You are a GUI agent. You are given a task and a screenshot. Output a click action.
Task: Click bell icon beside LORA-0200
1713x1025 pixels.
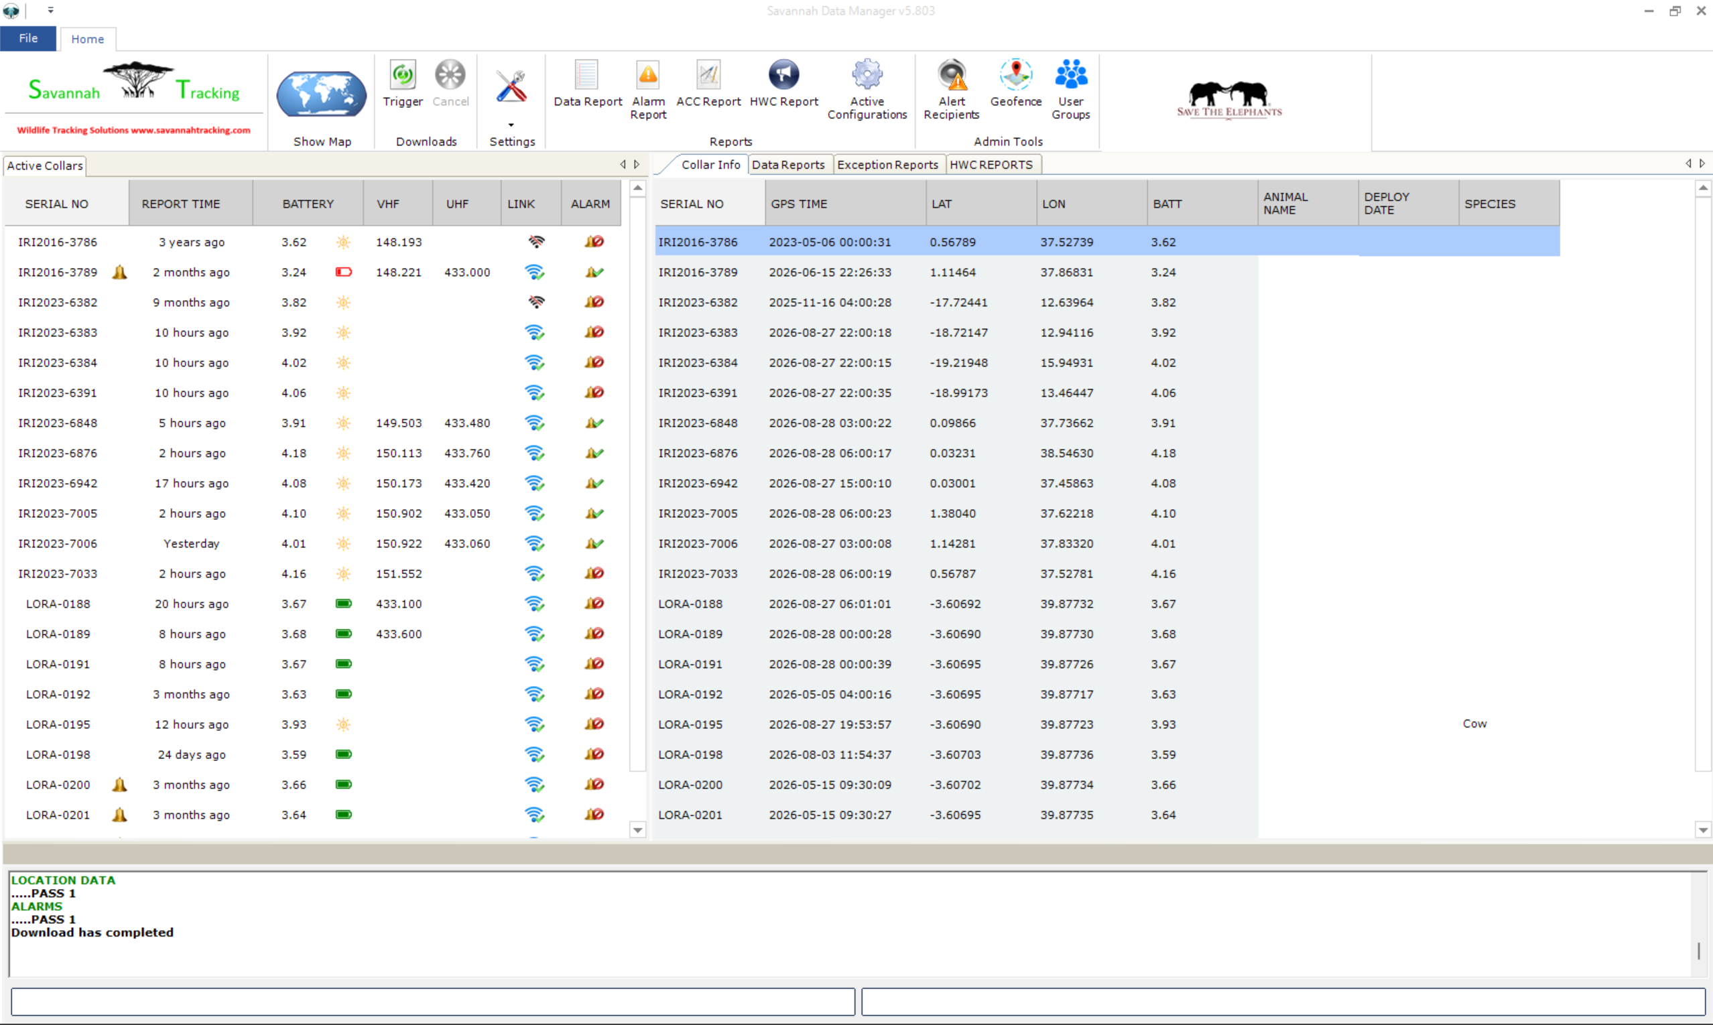pyautogui.click(x=119, y=784)
